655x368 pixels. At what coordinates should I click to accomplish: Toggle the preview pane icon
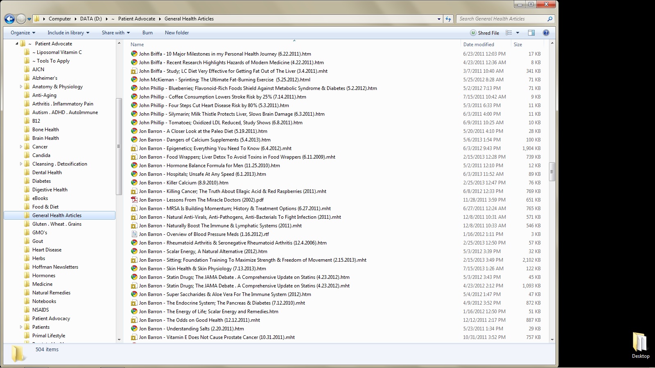531,33
